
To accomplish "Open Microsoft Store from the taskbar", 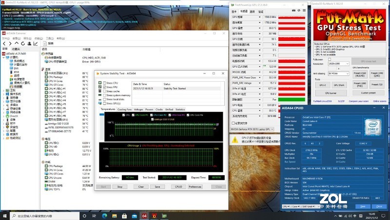I will (x=124, y=216).
